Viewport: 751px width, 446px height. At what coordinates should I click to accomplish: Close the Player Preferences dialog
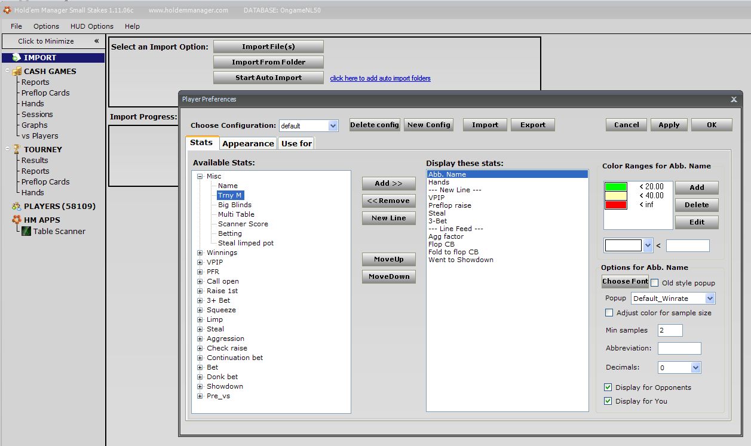[x=734, y=100]
